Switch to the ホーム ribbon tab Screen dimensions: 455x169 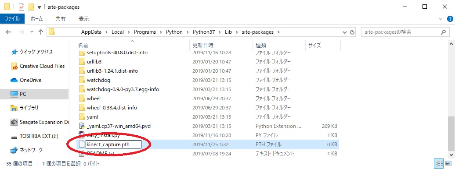coord(36,19)
